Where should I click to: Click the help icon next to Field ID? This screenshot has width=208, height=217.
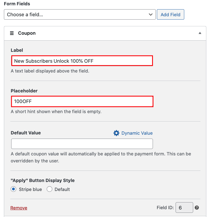(x=197, y=207)
